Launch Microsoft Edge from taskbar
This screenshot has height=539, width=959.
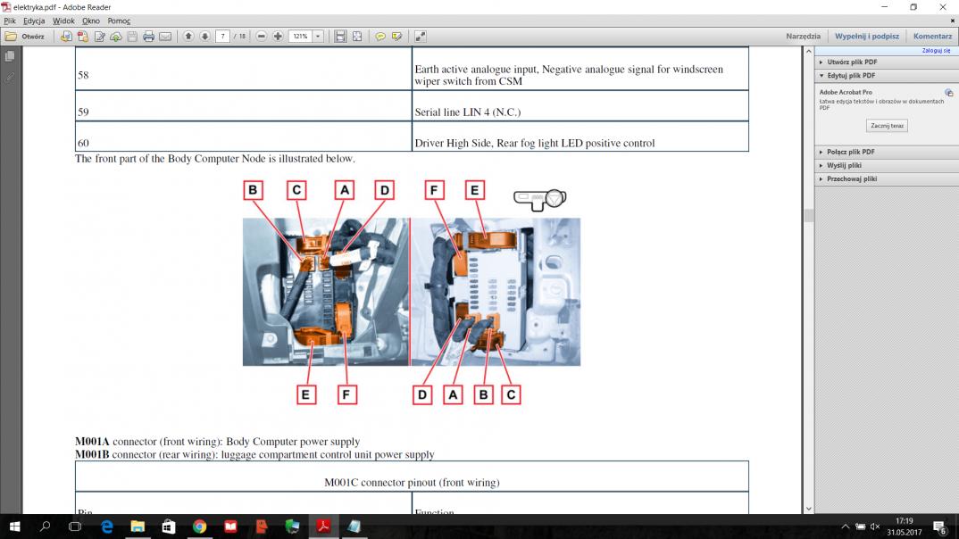107,527
